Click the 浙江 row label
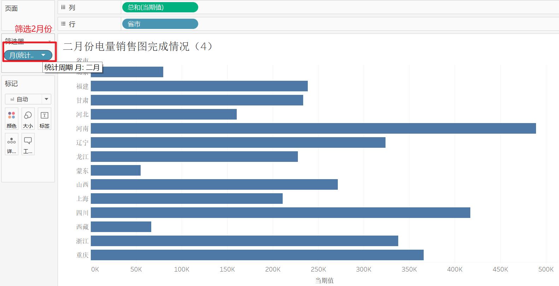559x286 pixels. click(82, 241)
